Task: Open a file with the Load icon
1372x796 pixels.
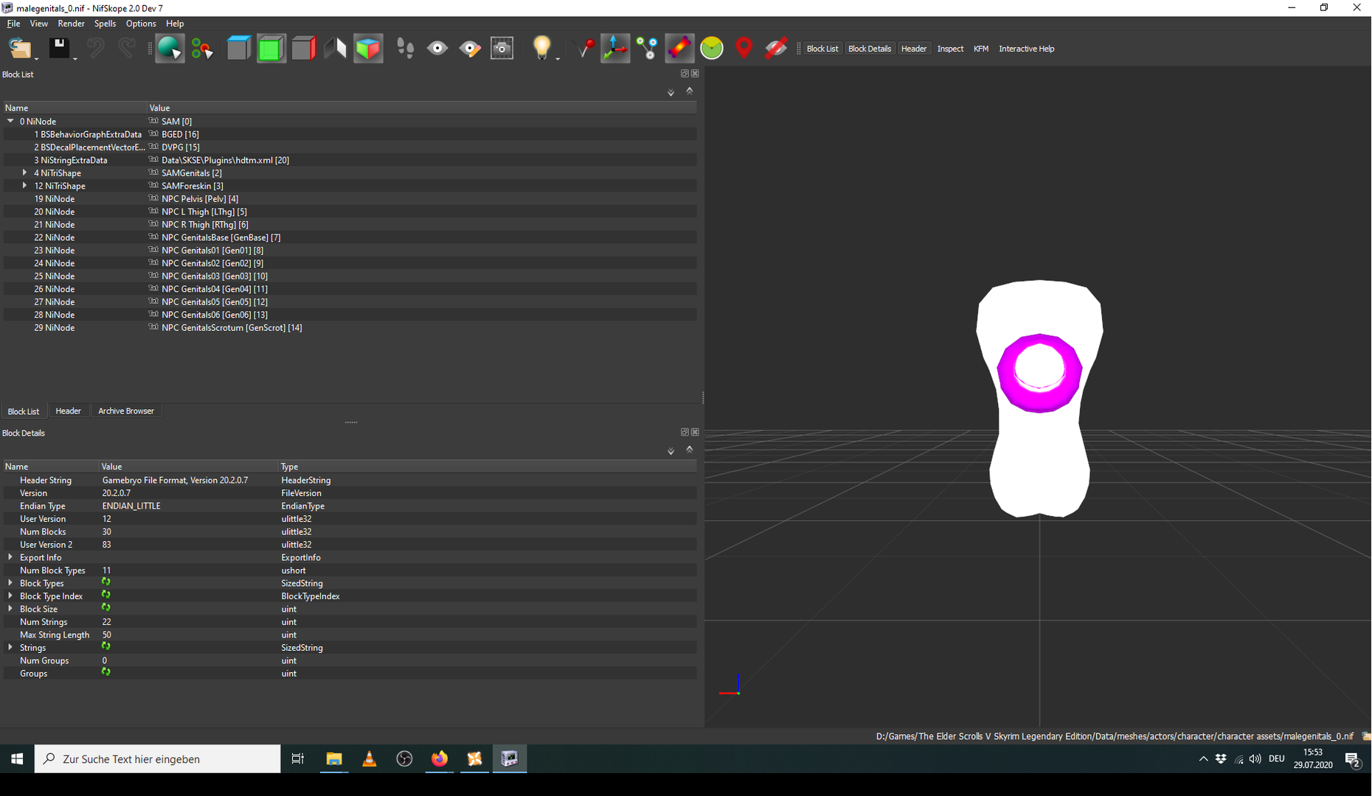Action: click(20, 49)
